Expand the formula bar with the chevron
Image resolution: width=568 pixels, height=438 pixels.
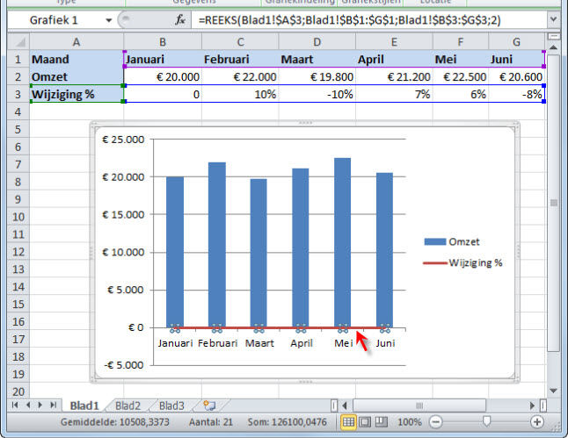point(553,19)
